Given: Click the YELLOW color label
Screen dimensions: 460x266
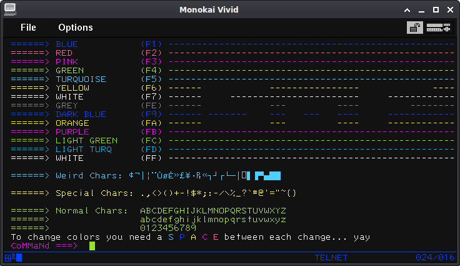Looking at the screenshot, I should (x=72, y=88).
